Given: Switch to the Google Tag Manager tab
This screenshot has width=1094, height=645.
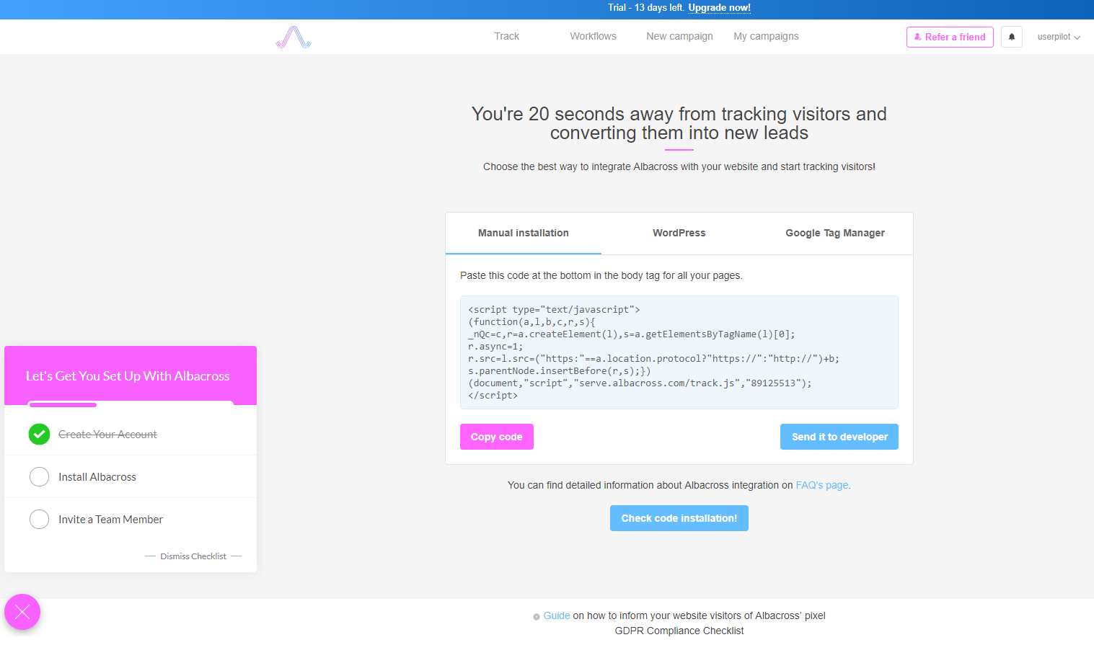Looking at the screenshot, I should coord(835,233).
